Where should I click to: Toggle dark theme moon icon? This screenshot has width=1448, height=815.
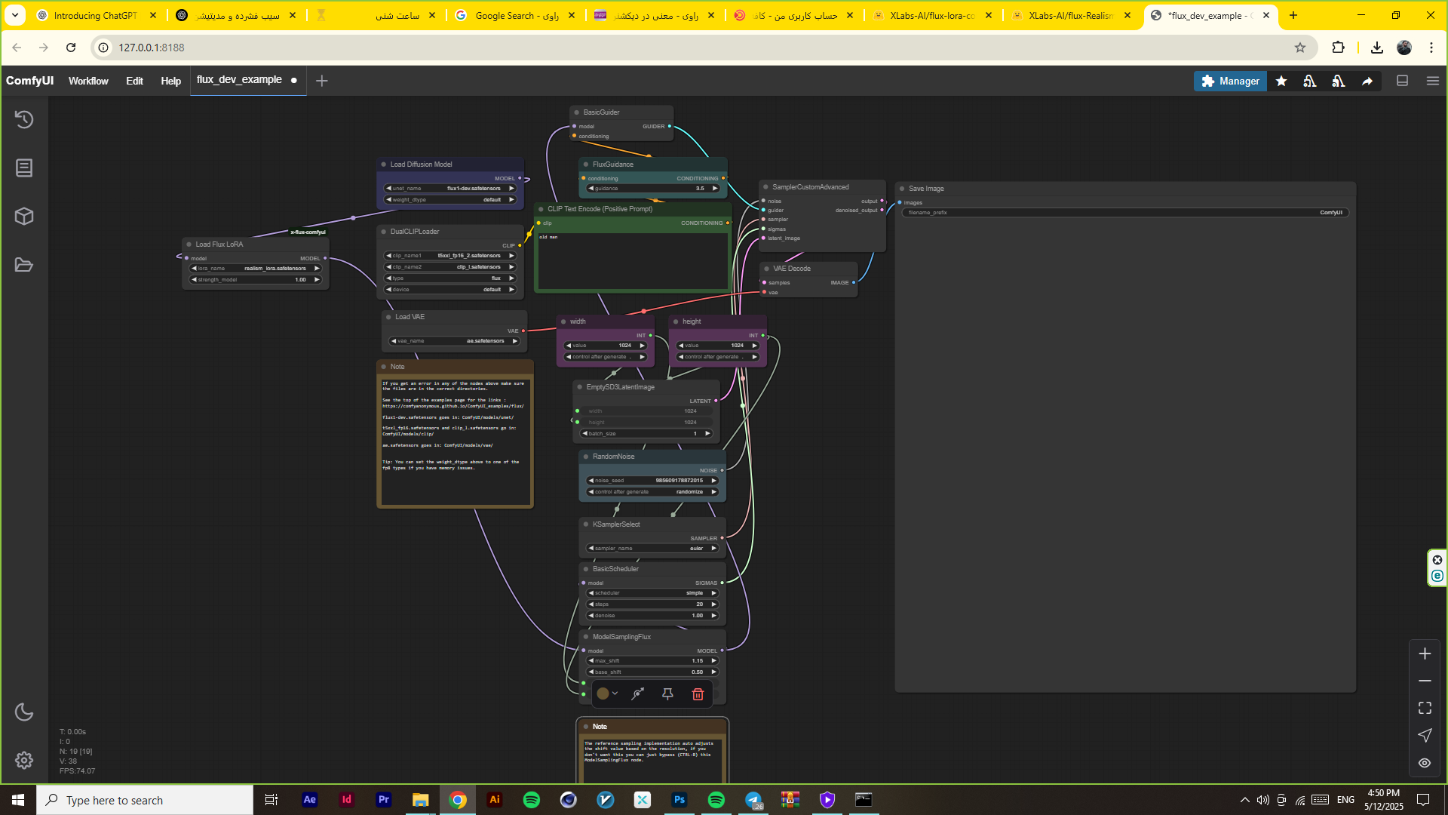24,712
